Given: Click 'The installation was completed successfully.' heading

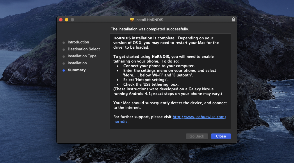Looking at the screenshot, I should click(x=150, y=29).
